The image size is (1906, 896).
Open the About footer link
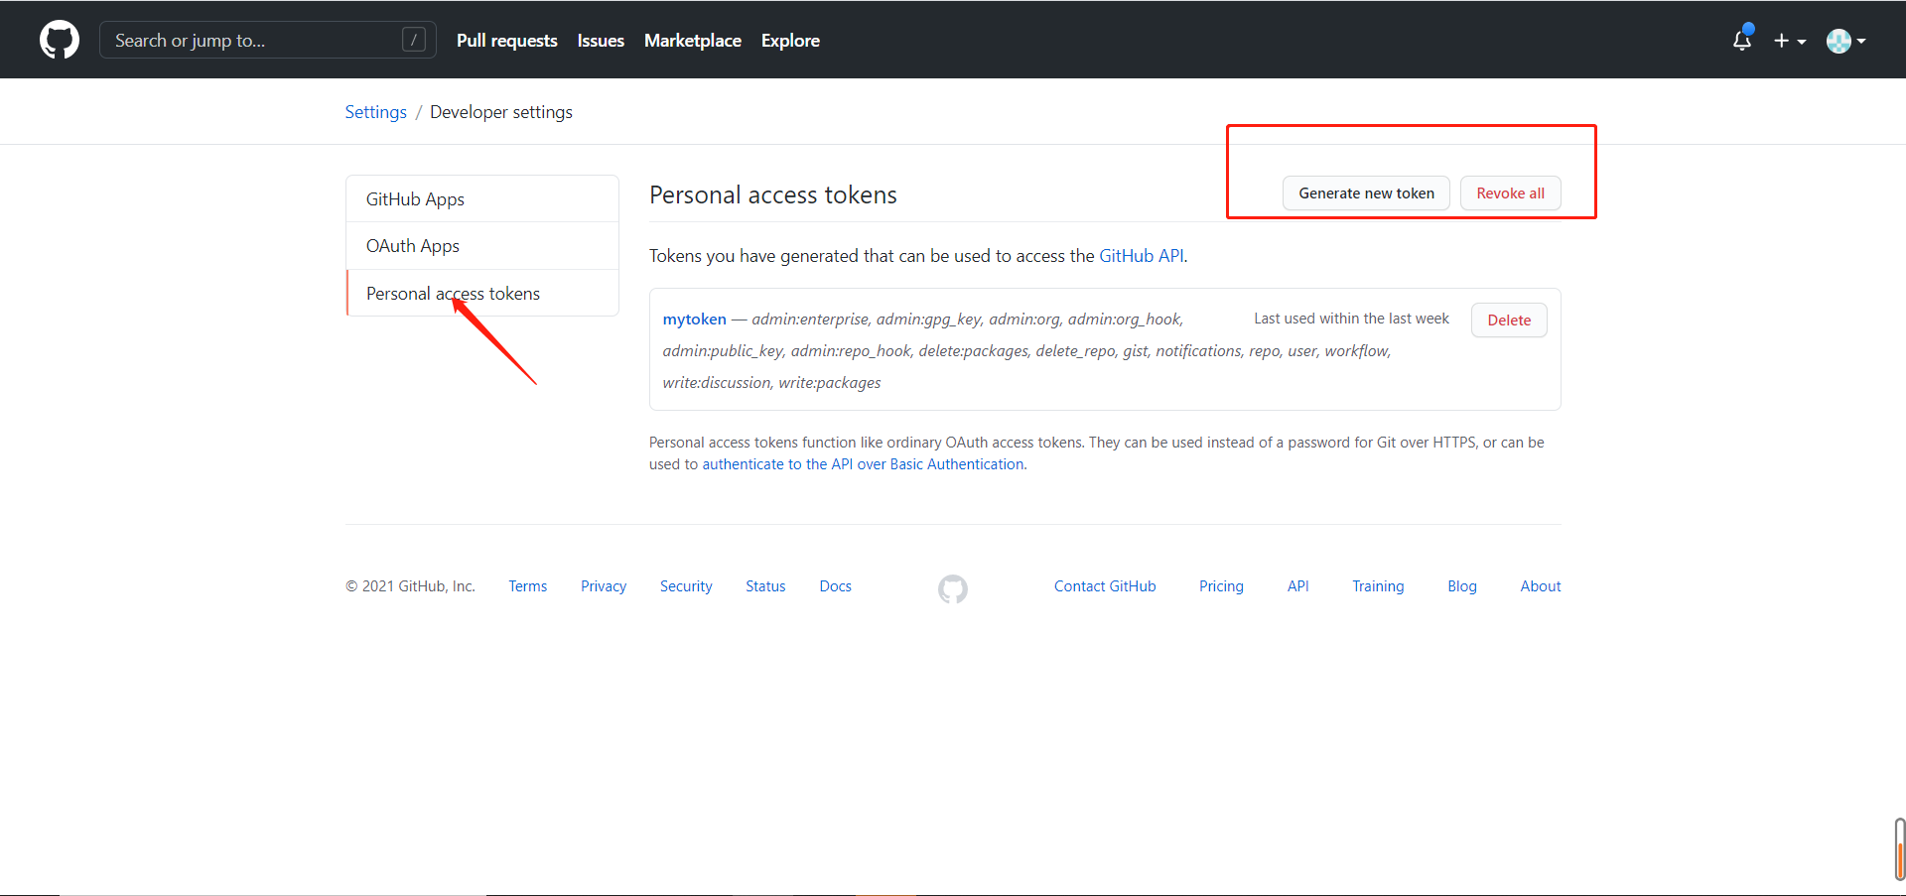pos(1541,586)
